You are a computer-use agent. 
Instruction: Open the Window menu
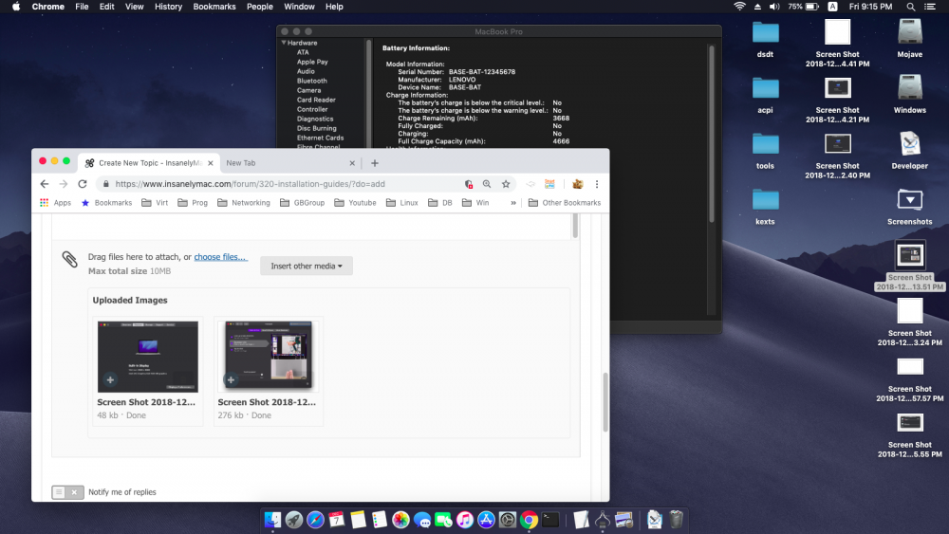(x=299, y=7)
